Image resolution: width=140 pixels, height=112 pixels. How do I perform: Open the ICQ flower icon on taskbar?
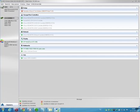[36, 110]
